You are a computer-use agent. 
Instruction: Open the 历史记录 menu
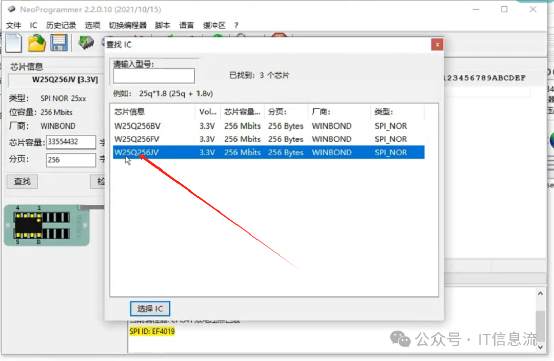61,25
